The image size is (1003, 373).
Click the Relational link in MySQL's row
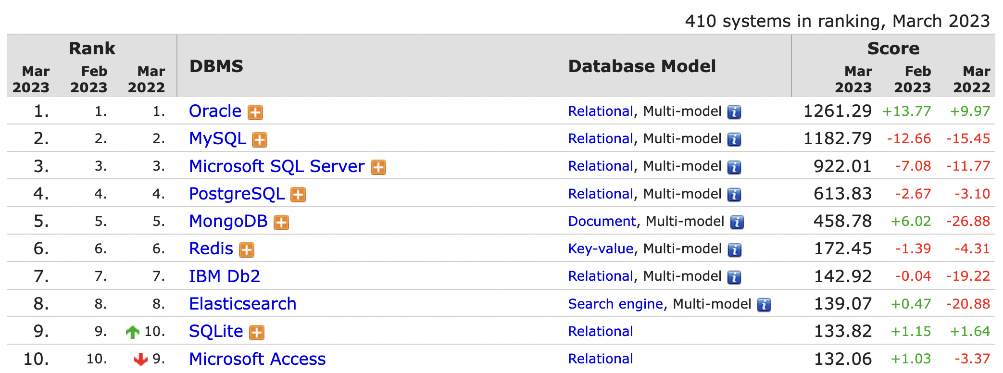click(601, 138)
